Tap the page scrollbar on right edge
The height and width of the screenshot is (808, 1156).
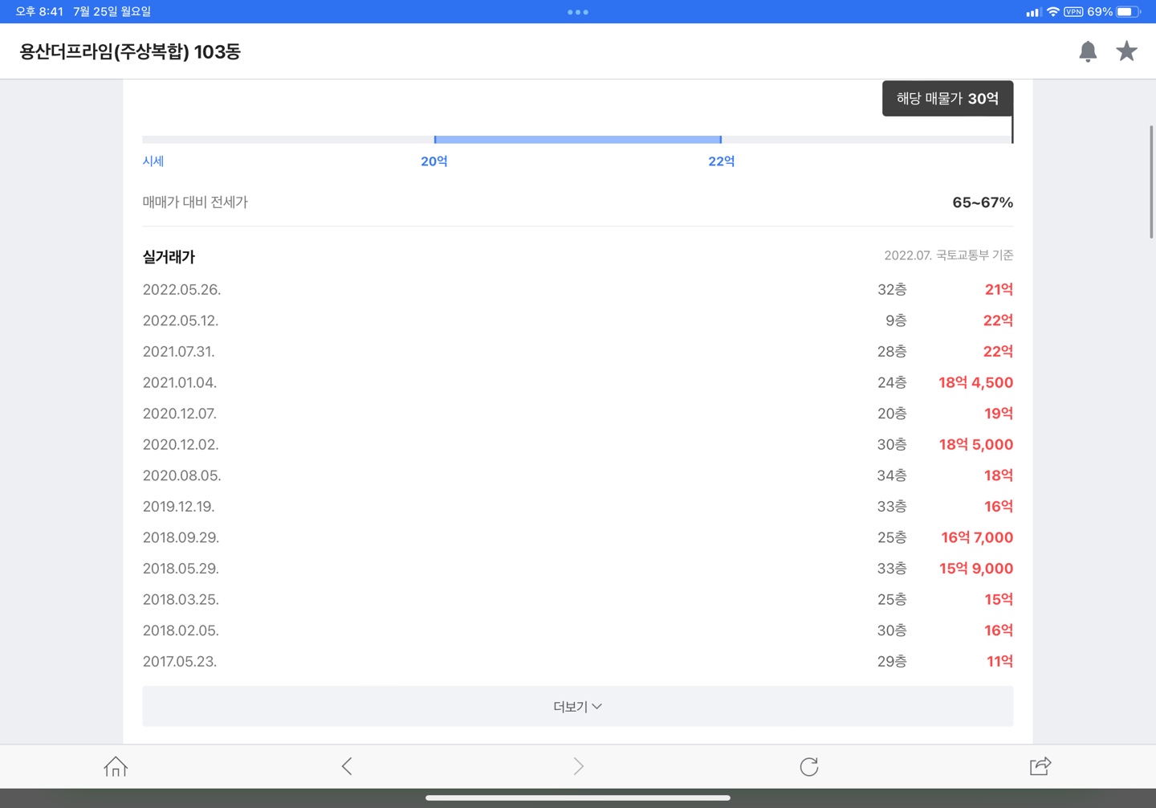(x=1151, y=182)
